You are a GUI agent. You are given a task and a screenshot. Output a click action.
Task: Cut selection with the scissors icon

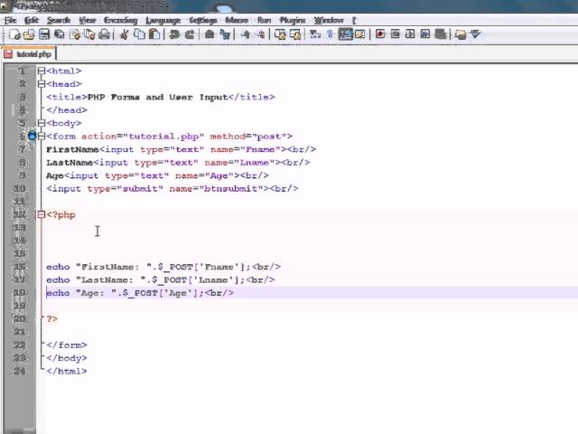(124, 34)
